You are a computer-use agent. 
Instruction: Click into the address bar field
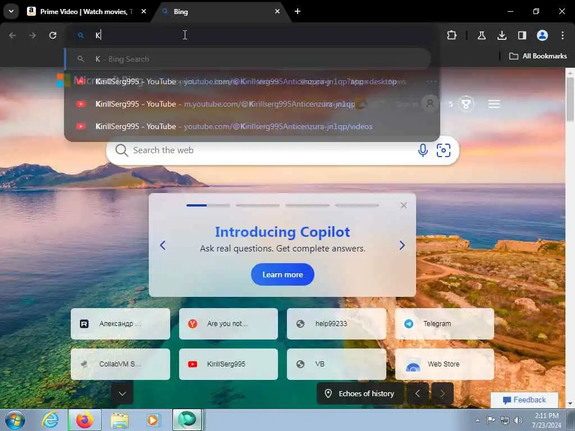(253, 35)
